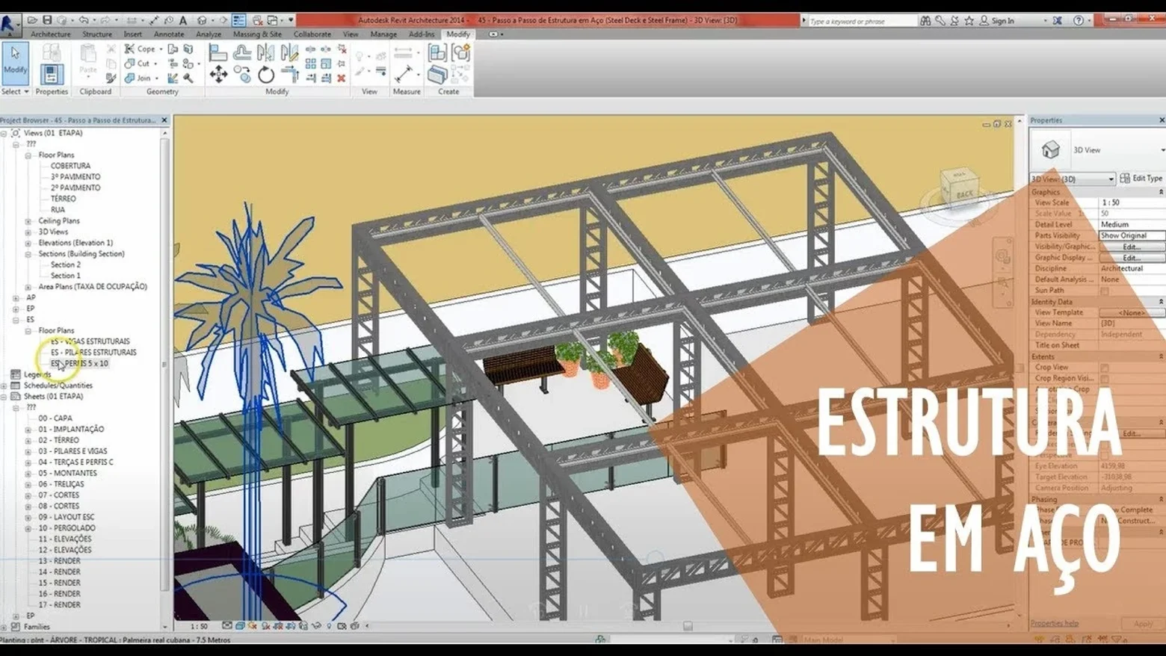Switch to the Annotate ribbon tab
The height and width of the screenshot is (656, 1166).
point(169,34)
